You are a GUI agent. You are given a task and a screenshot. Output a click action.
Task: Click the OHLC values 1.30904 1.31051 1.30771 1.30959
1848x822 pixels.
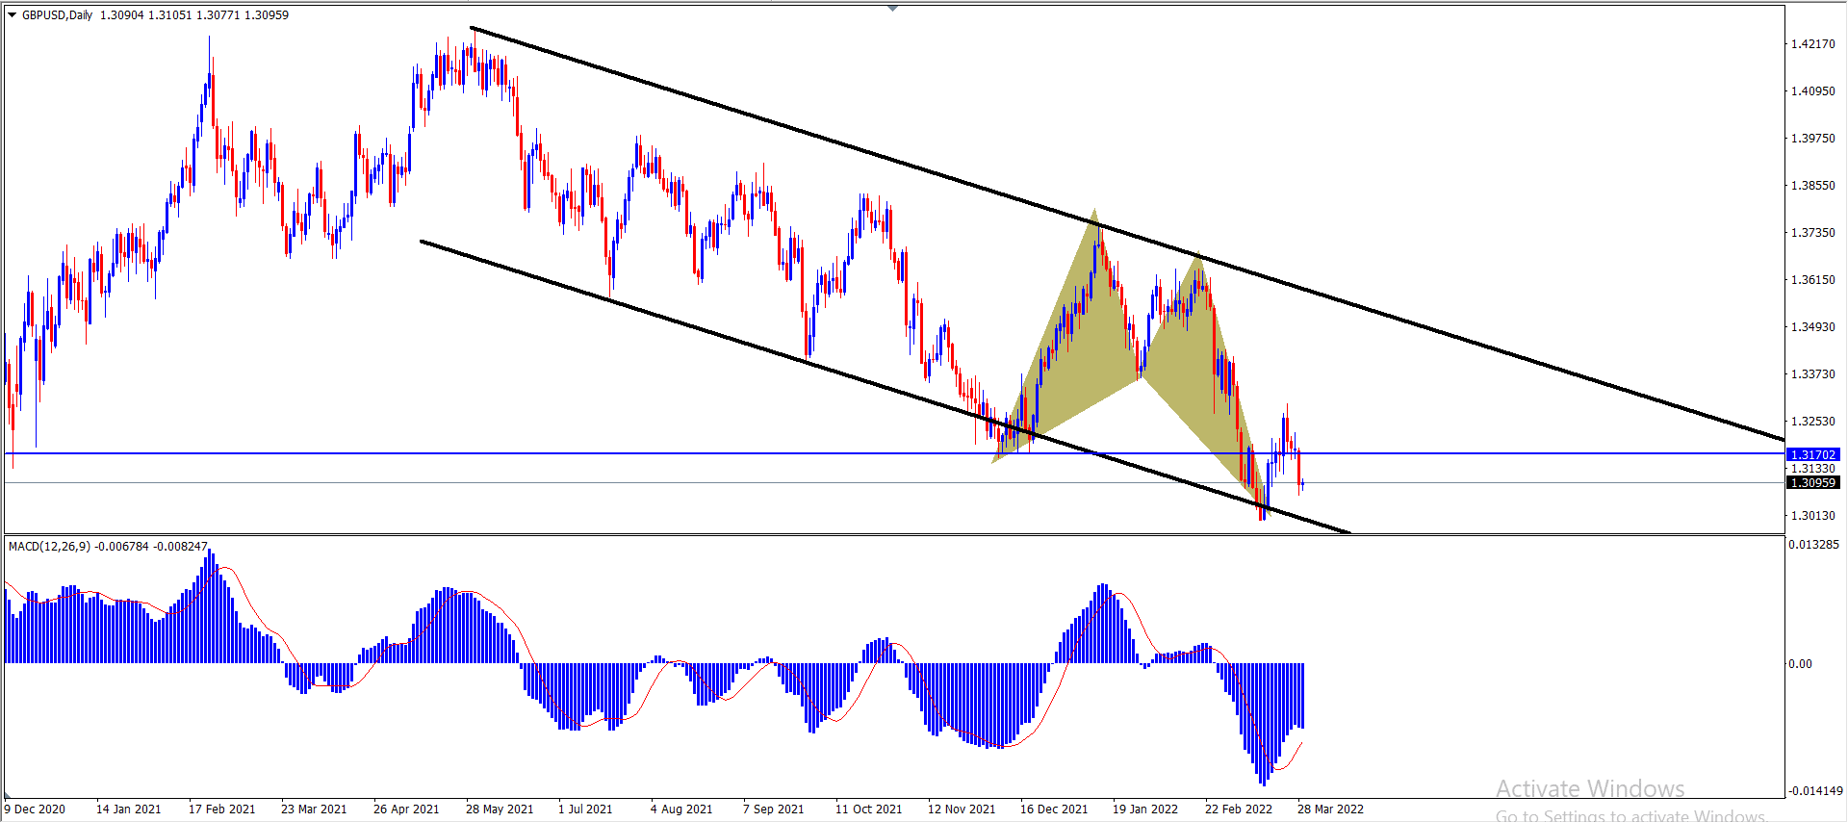coord(194,14)
